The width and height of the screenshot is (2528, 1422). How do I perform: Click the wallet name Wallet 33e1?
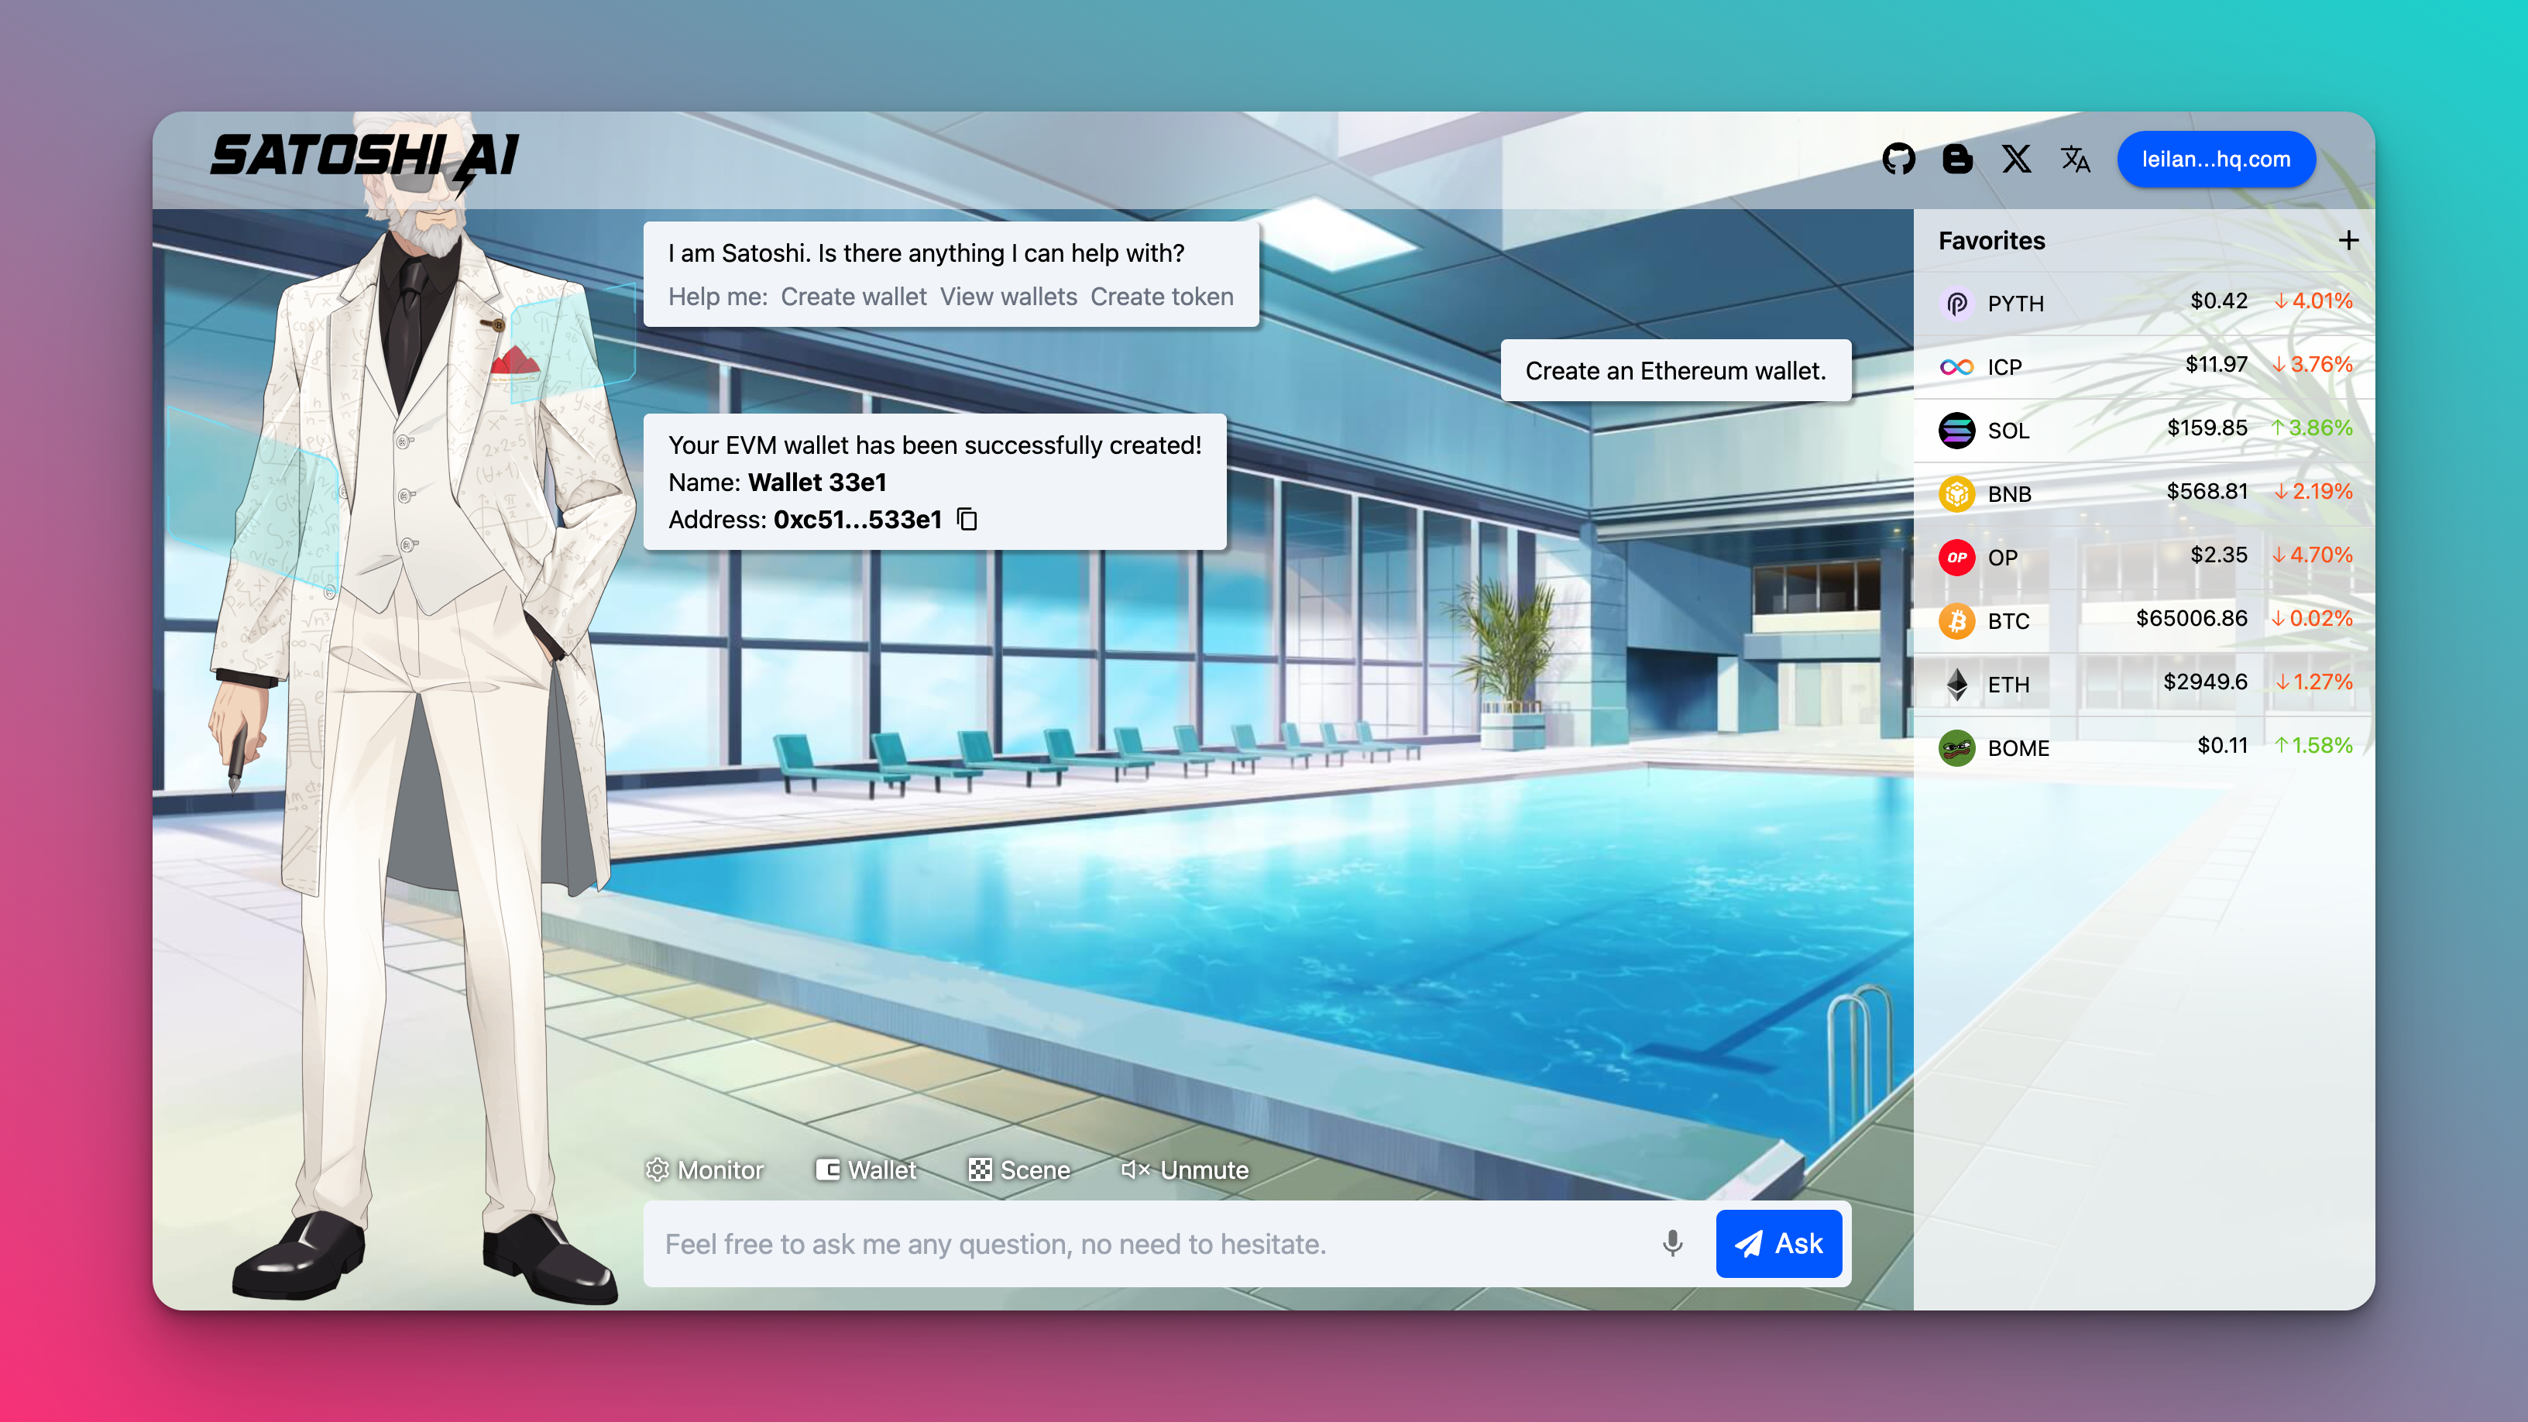point(816,482)
